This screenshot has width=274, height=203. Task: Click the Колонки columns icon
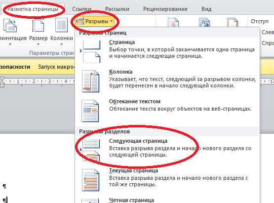(x=61, y=25)
